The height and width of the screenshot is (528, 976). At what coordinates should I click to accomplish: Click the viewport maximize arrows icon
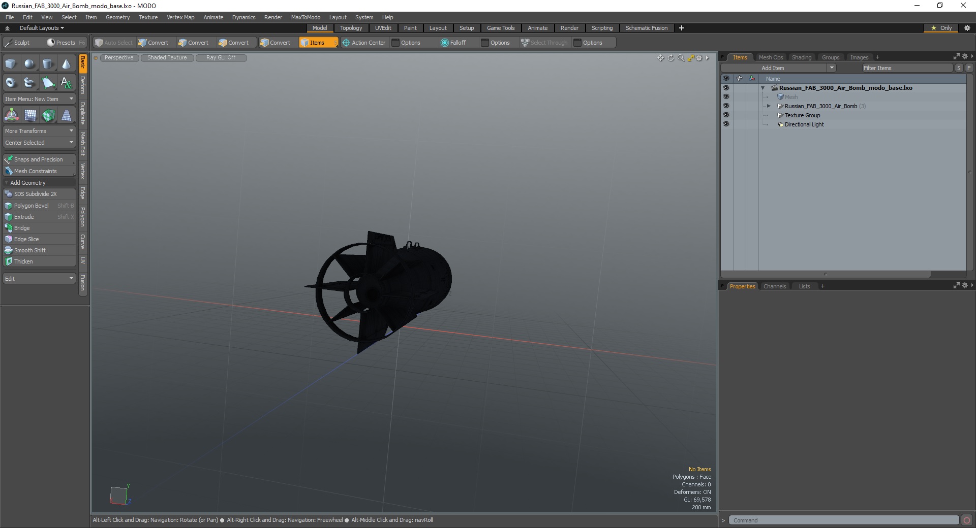[691, 58]
